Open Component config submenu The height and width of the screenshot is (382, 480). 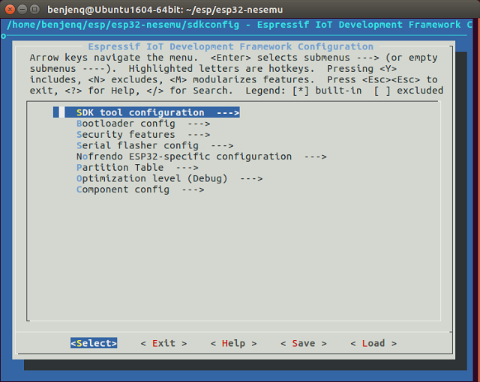pyautogui.click(x=140, y=190)
